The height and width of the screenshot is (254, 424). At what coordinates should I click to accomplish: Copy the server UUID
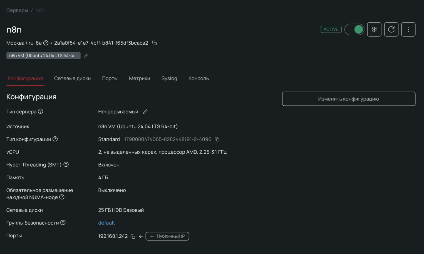[x=155, y=43]
